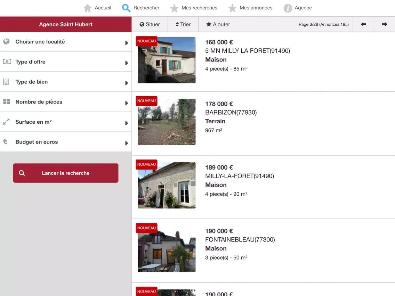This screenshot has width=395, height=296.
Task: Click the building icon beside Type de bien
Action: (x=6, y=81)
